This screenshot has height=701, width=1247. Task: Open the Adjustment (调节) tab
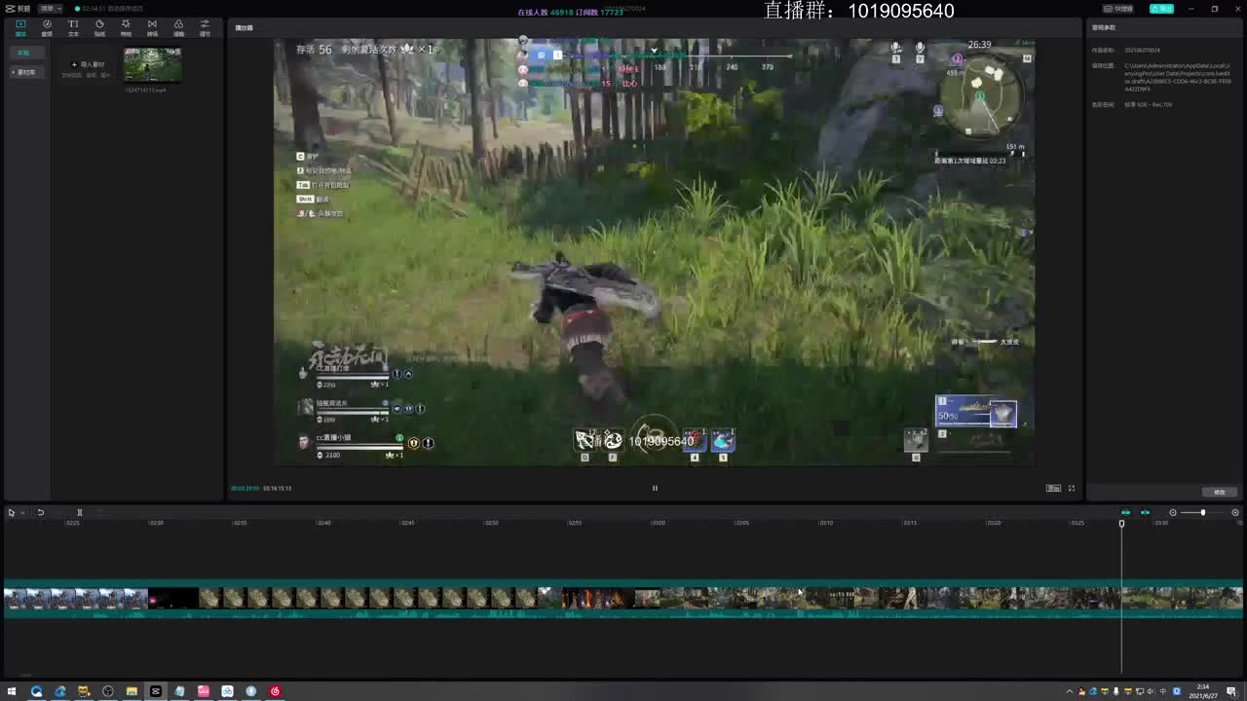pyautogui.click(x=205, y=26)
